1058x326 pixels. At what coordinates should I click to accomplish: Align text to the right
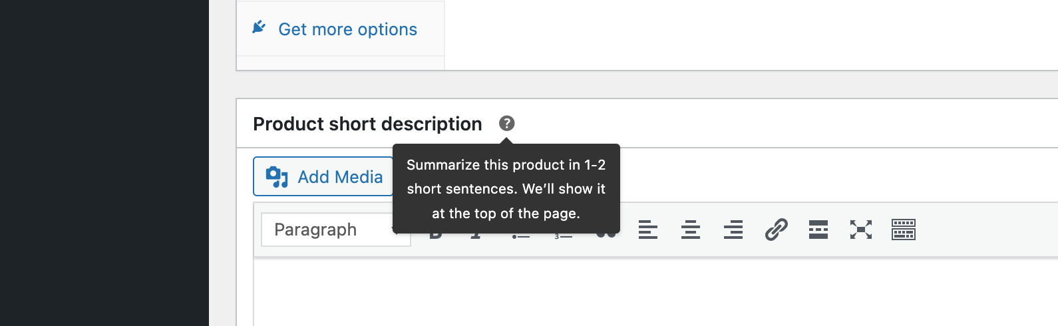pos(733,230)
